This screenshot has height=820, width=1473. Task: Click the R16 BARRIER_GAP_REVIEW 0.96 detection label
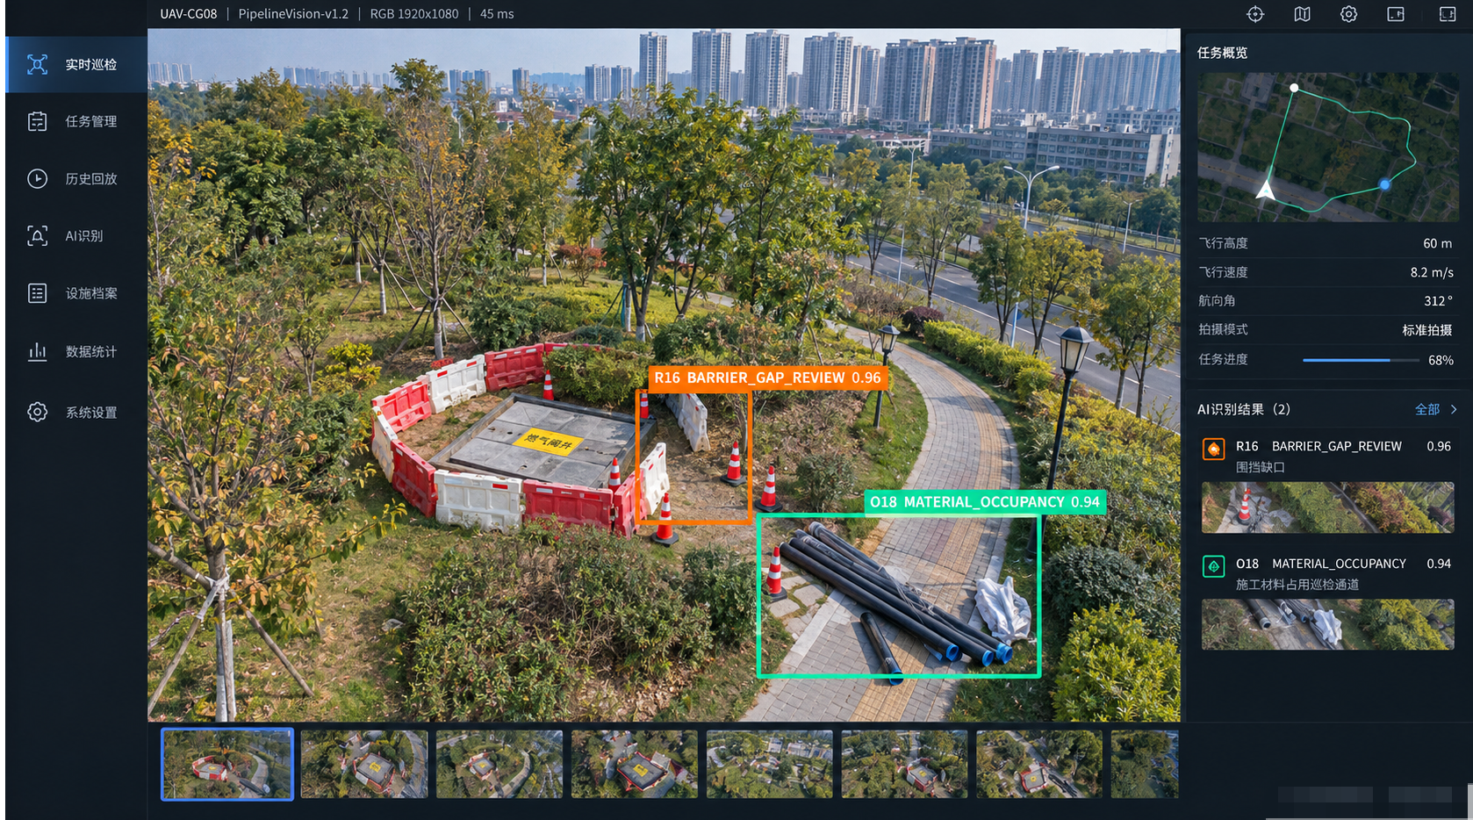tap(767, 378)
